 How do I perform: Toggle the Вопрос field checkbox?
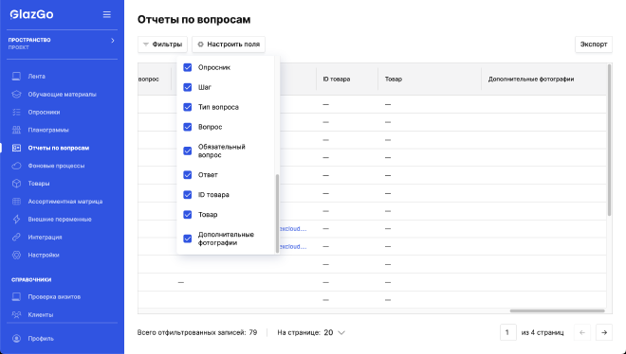187,127
